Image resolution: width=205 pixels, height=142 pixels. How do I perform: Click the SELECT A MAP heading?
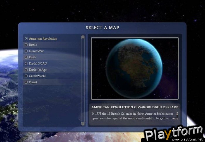pos(102,28)
